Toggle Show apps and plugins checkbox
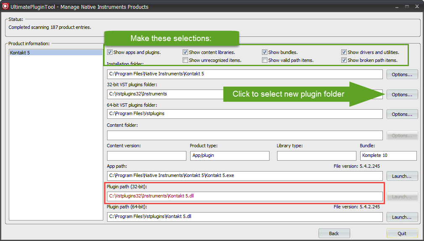The width and height of the screenshot is (424, 241). pos(110,52)
